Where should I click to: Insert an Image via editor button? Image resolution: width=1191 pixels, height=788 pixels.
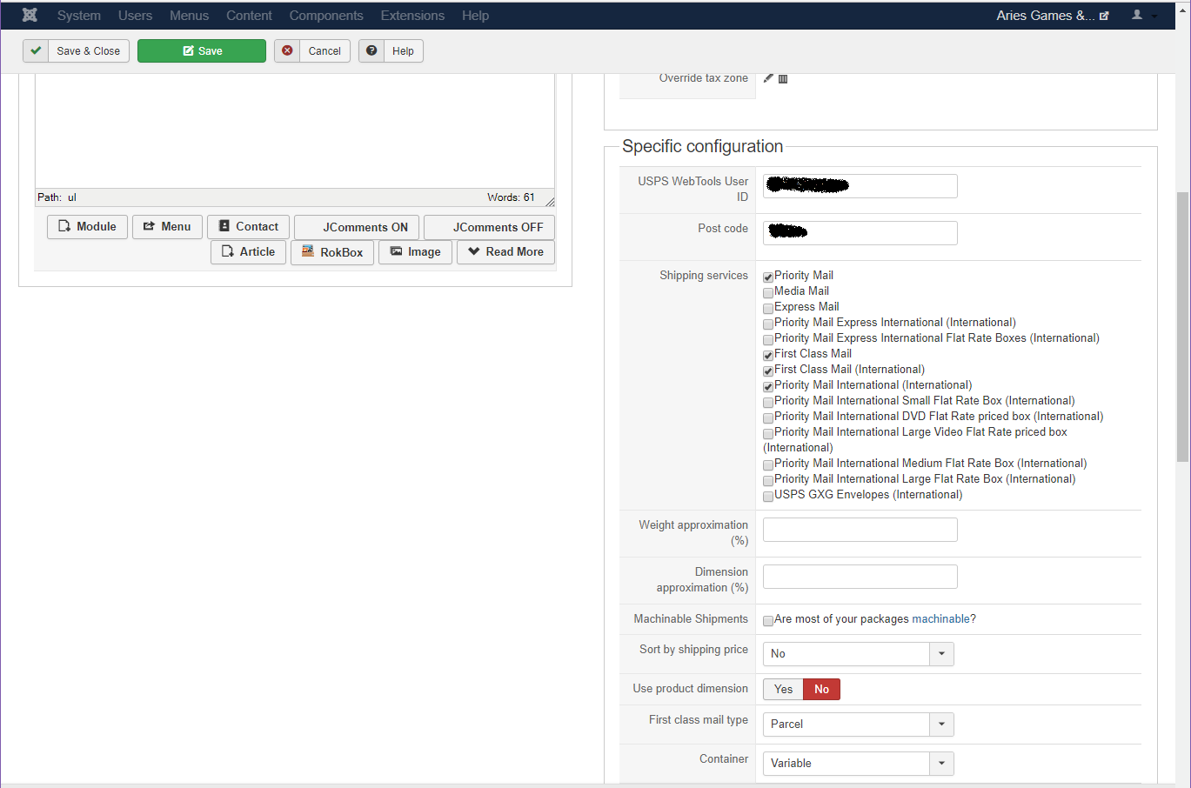pyautogui.click(x=415, y=252)
